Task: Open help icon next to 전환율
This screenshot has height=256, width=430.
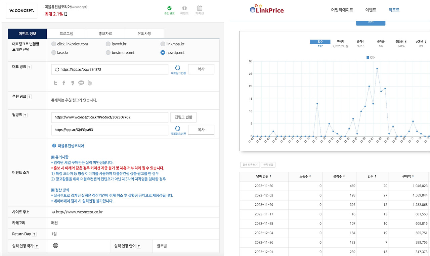Action: pyautogui.click(x=405, y=42)
